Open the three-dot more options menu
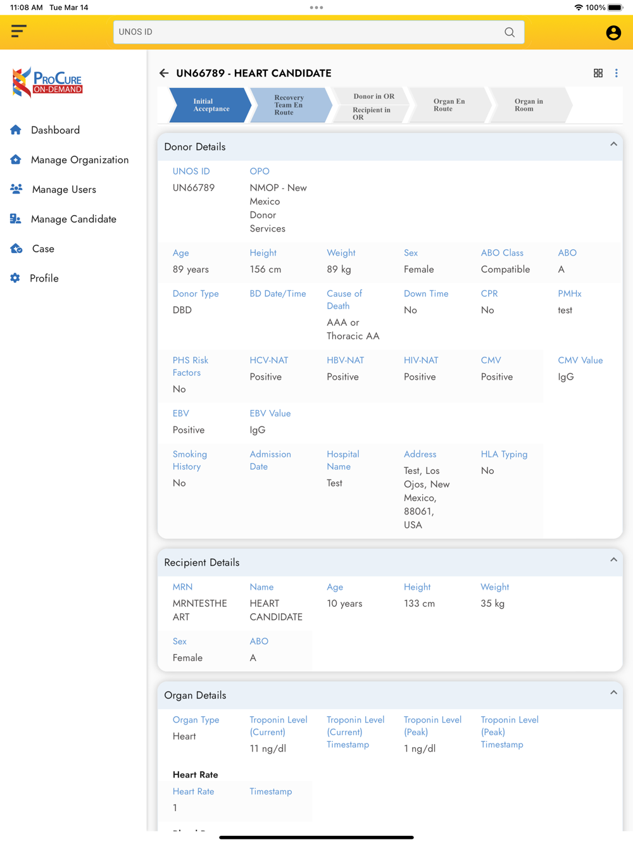 coord(617,73)
